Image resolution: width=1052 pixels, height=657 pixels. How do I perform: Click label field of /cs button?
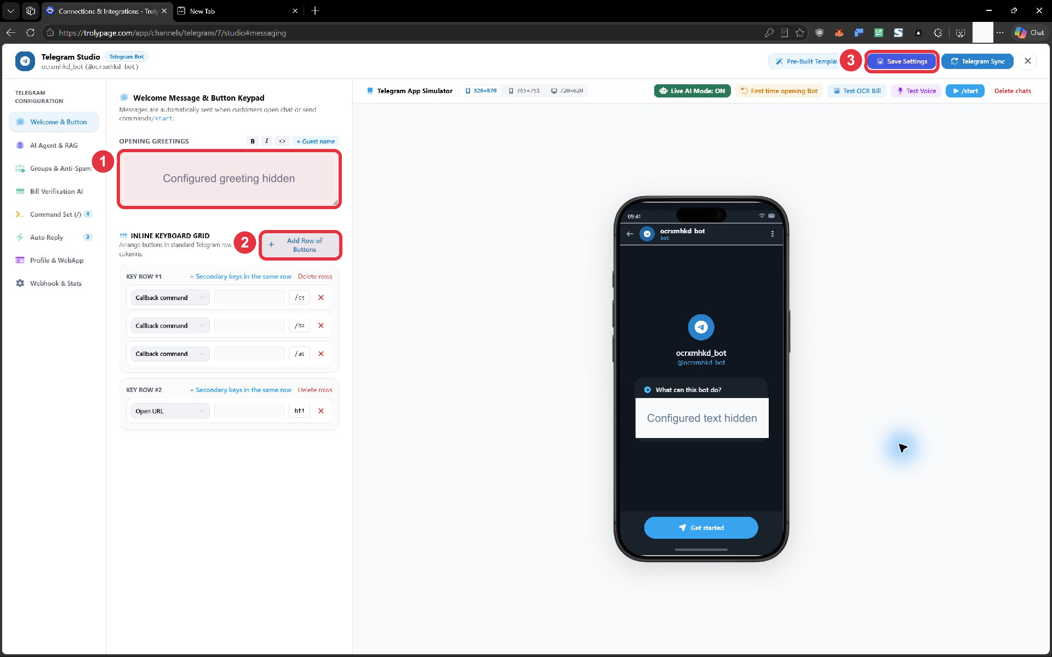pos(249,298)
